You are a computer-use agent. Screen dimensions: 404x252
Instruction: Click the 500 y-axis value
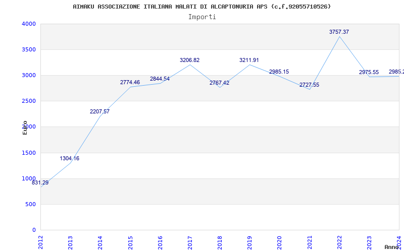click(x=30, y=205)
